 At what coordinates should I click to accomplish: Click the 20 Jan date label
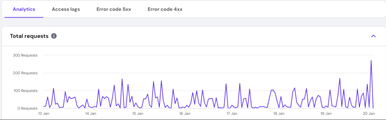369,114
